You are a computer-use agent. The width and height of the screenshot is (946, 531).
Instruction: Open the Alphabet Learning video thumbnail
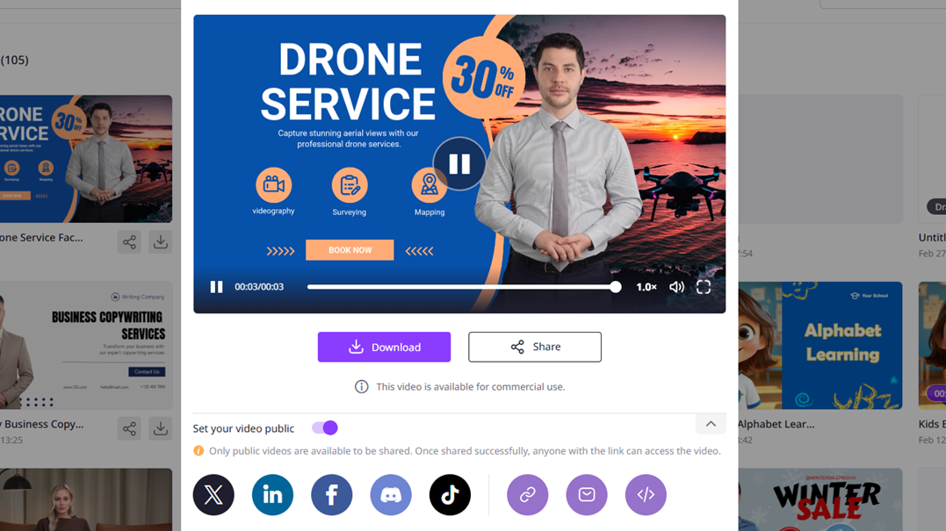(820, 346)
